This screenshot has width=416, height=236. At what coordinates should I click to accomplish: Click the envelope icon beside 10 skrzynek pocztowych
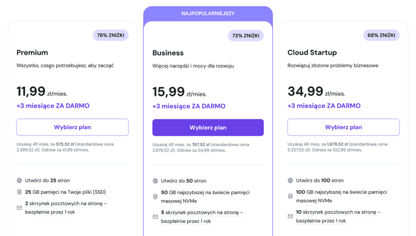point(290,217)
